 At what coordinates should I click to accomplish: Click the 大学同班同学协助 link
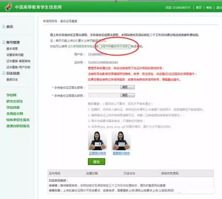click(x=82, y=47)
